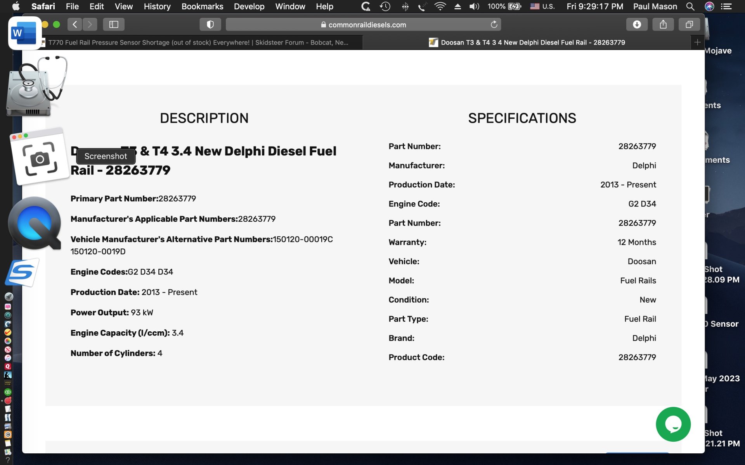Open the green live chat bubble
This screenshot has width=745, height=465.
673,424
